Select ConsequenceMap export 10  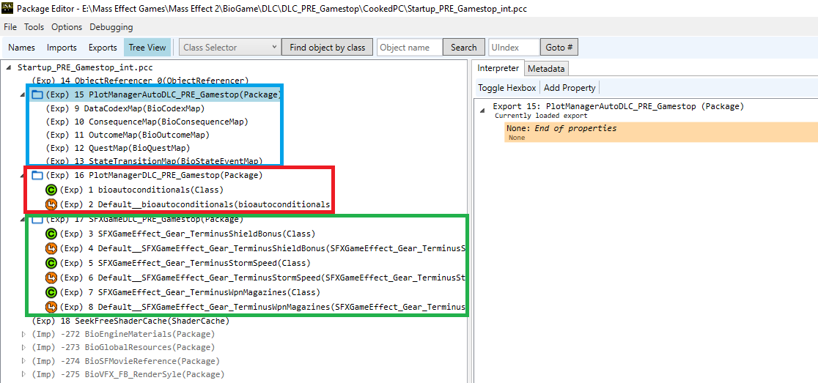147,122
